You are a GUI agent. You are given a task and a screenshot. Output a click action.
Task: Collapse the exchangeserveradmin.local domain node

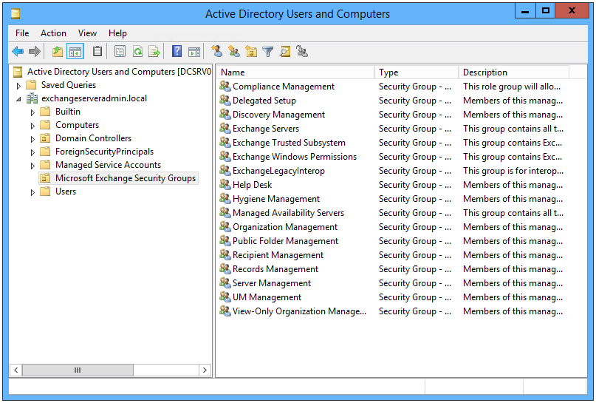pyautogui.click(x=18, y=99)
